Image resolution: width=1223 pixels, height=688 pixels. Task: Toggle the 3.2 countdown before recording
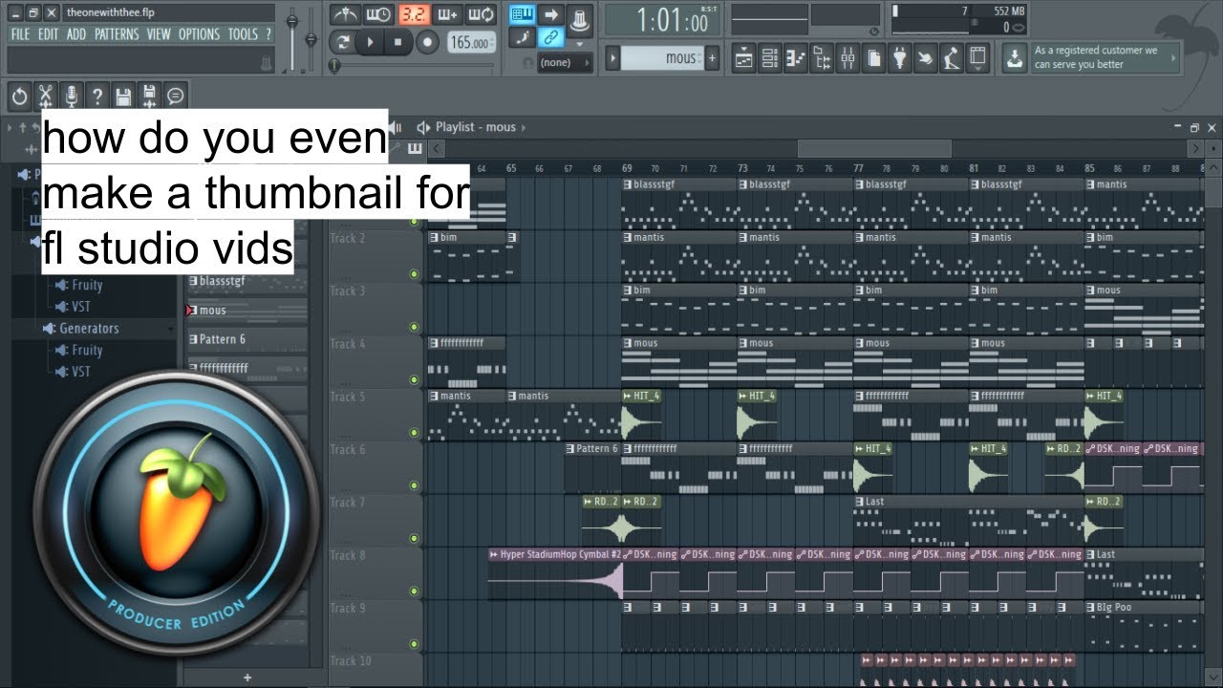pos(414,15)
